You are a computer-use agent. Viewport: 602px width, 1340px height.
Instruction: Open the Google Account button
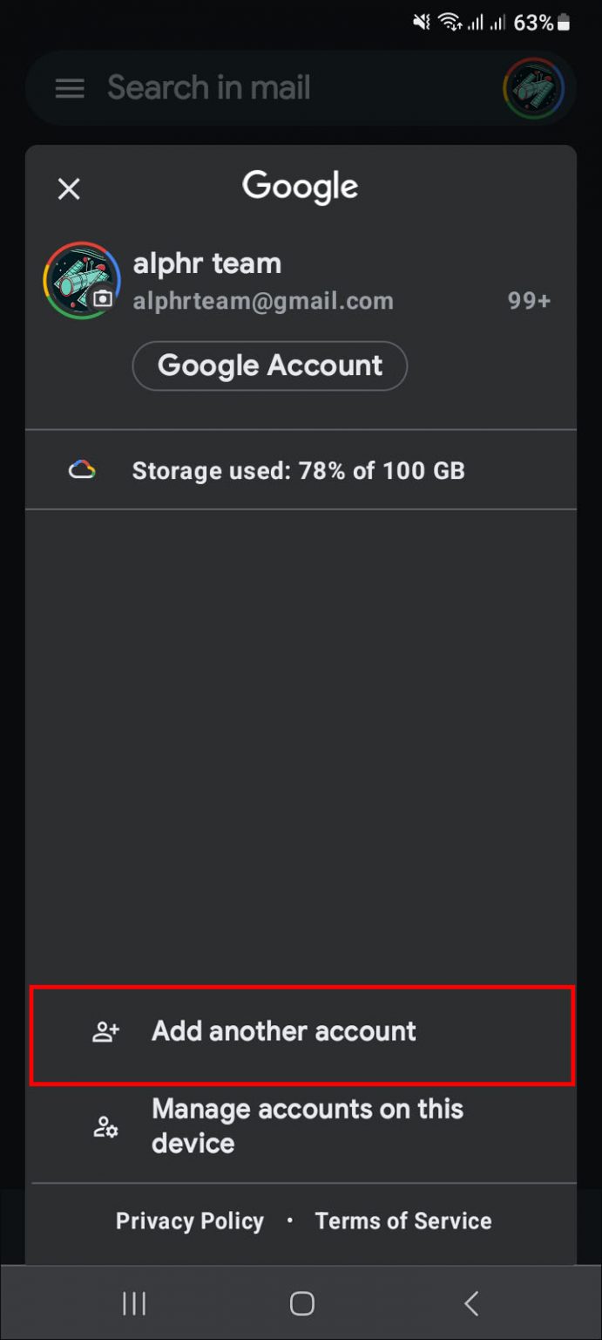269,366
